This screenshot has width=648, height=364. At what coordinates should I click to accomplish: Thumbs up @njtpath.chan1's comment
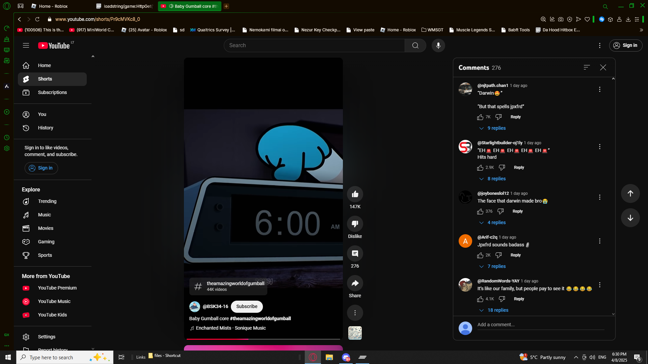tap(480, 117)
